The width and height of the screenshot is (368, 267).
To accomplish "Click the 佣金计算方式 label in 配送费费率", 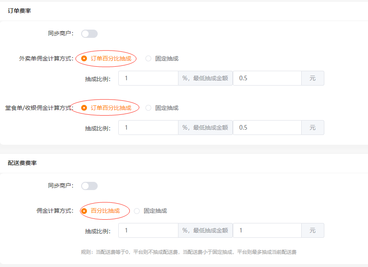I will 55,211.
